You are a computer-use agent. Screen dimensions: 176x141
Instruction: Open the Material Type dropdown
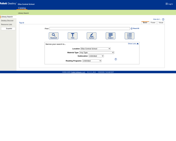pyautogui.click(x=97, y=53)
